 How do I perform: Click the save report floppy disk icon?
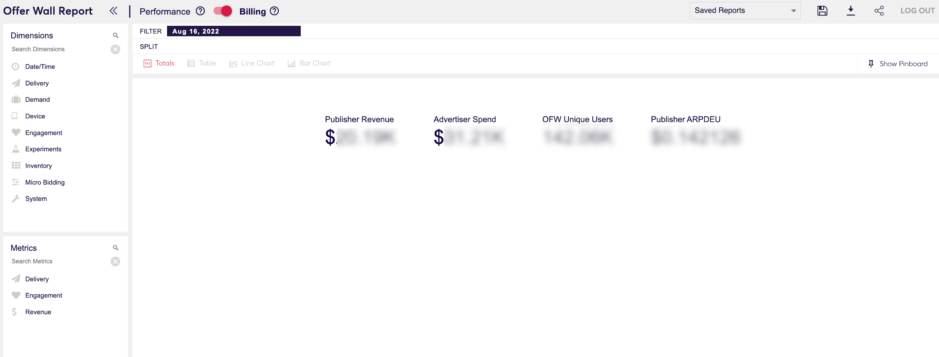coord(822,11)
